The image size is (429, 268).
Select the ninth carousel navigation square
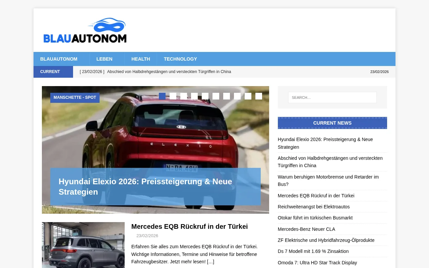tap(248, 96)
